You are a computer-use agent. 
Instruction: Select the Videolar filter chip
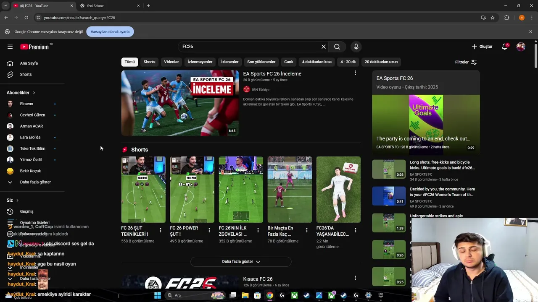click(171, 62)
